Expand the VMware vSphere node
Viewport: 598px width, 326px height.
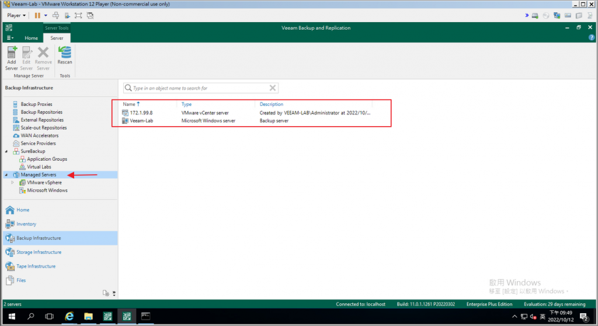tap(13, 182)
